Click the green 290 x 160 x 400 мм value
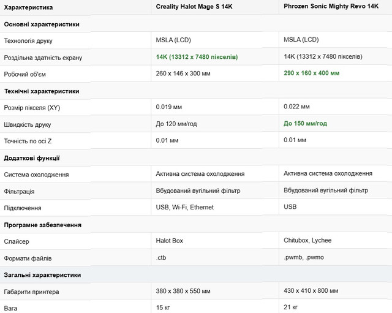This screenshot has width=392, height=313. click(312, 73)
